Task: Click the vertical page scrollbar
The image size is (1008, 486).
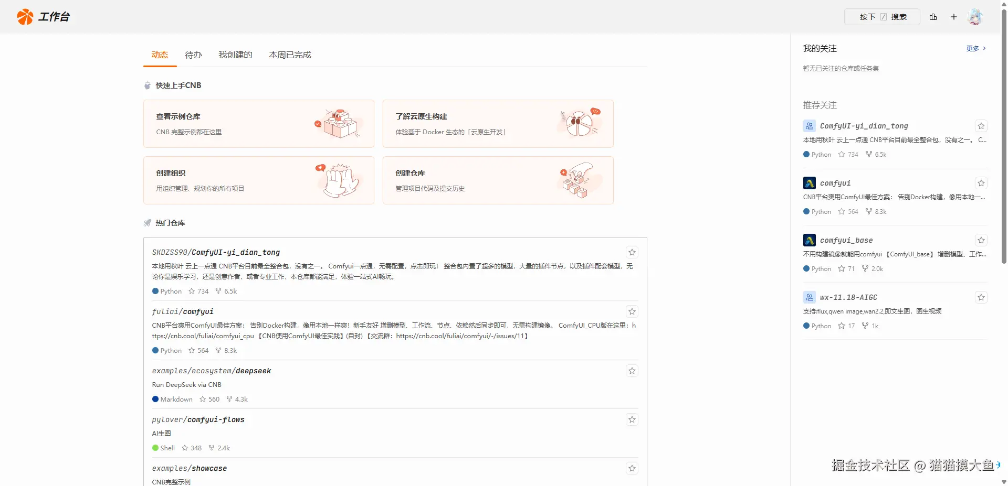Action: point(1004,136)
